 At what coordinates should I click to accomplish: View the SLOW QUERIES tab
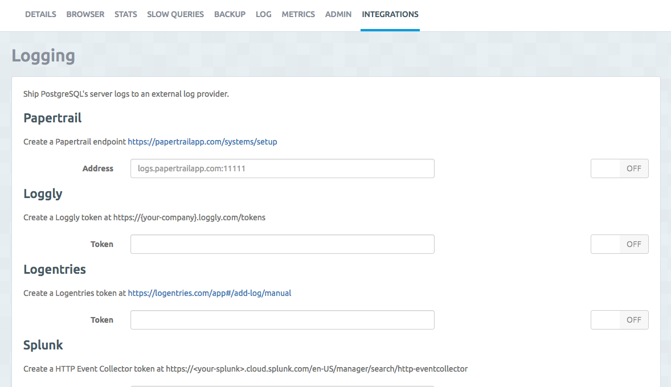175,14
